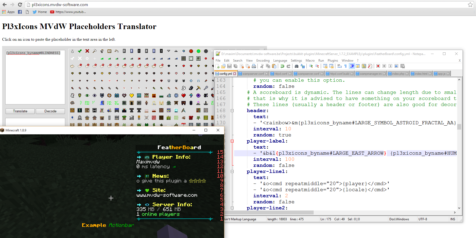The image size is (476, 238).
Task: Pick the yellow heart icon in the grid
Action: (132, 95)
